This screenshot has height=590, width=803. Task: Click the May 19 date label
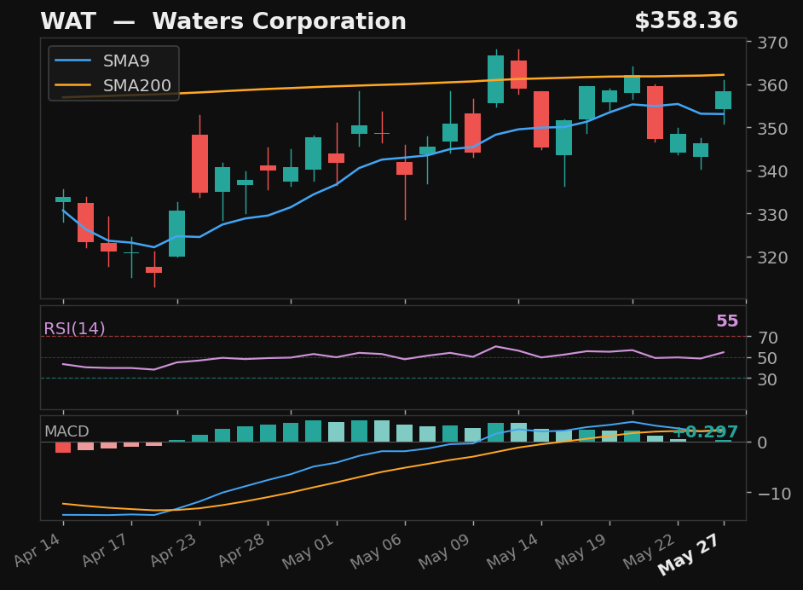tap(581, 552)
